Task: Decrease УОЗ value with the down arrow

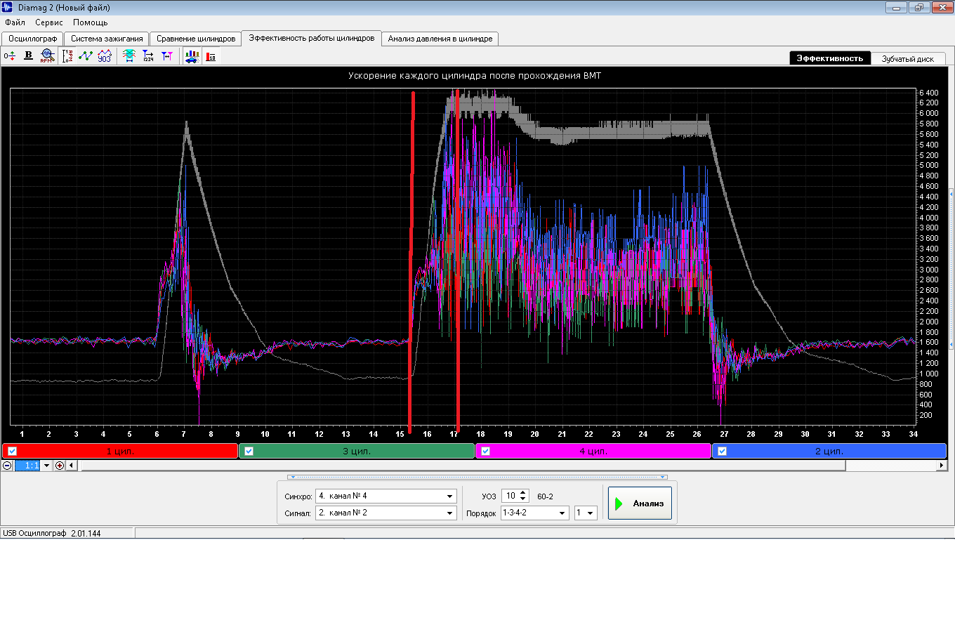Action: [x=522, y=499]
